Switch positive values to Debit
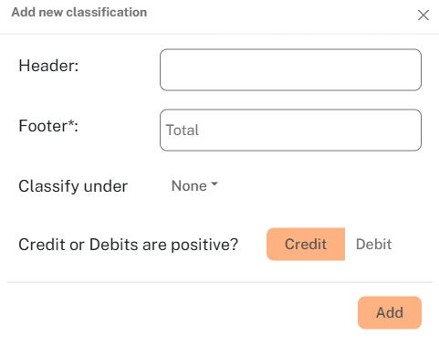The width and height of the screenshot is (439, 346). (x=373, y=244)
